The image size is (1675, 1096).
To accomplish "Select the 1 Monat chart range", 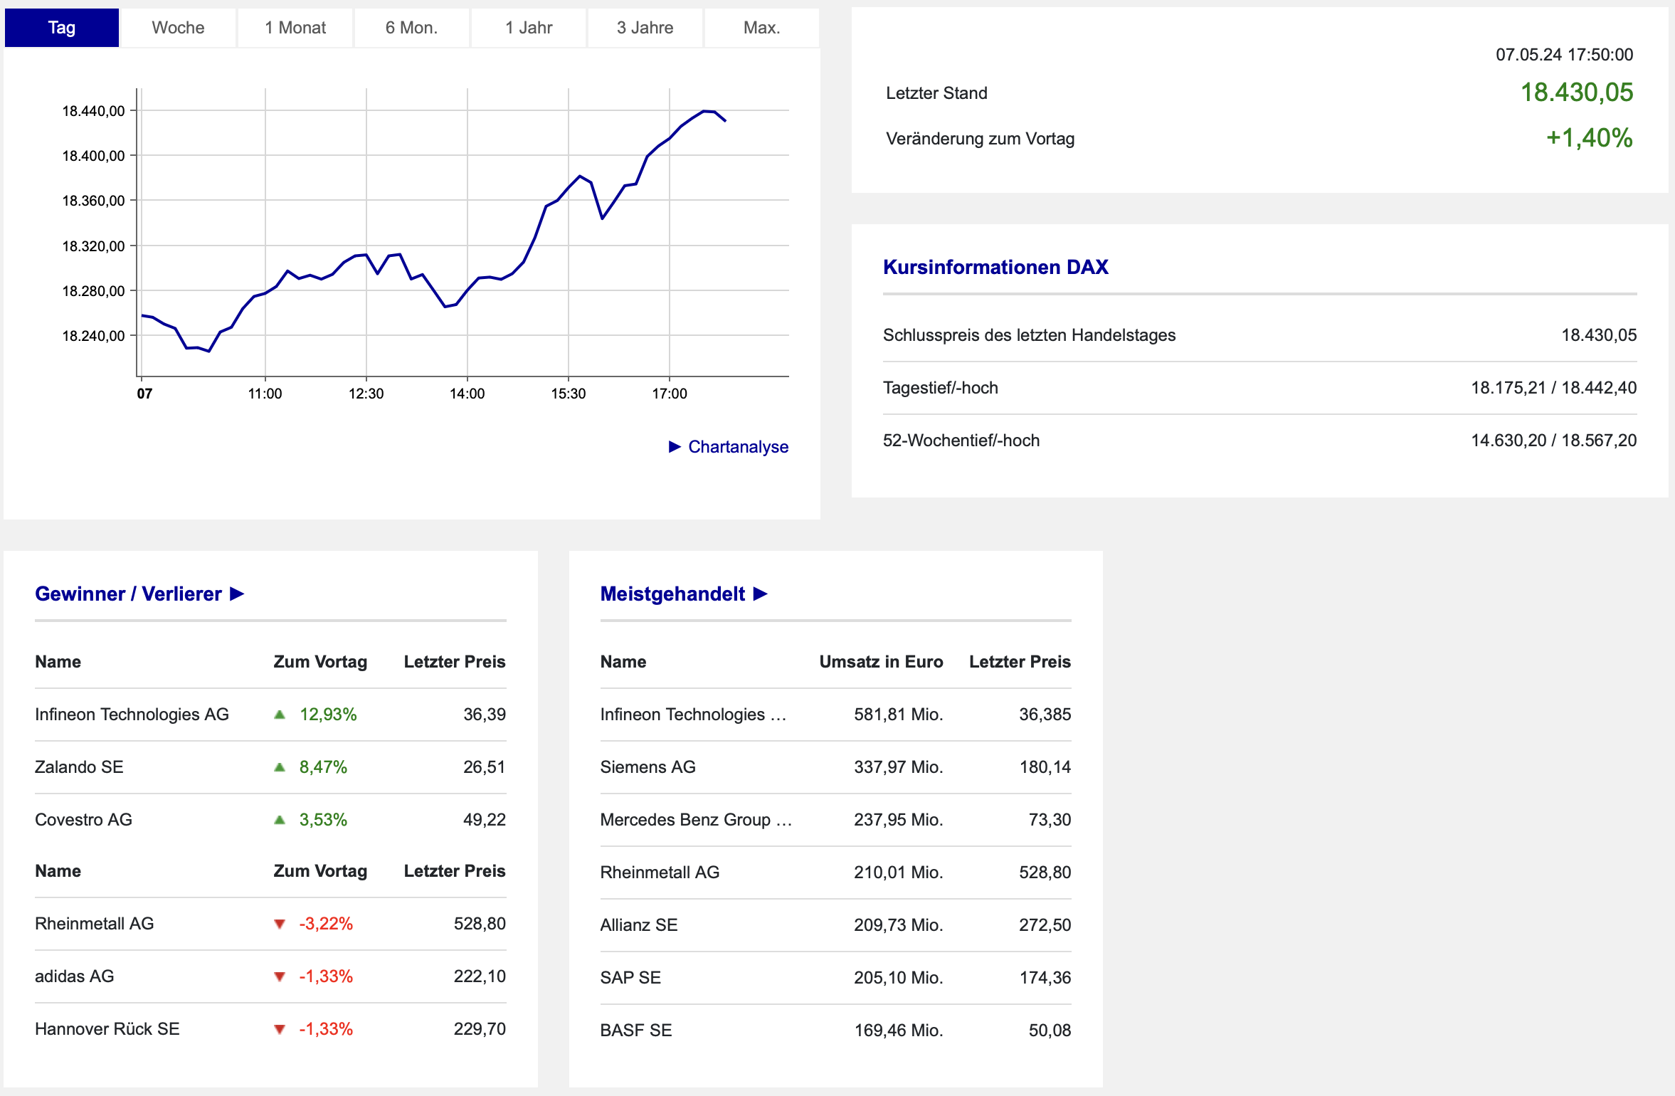I will click(295, 28).
